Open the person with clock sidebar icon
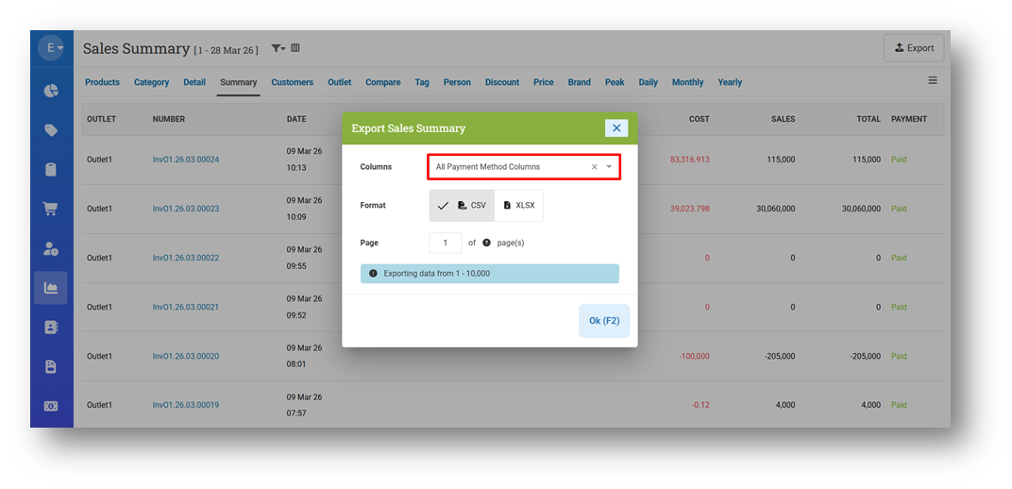Screen dimensions: 1012x489 coord(51,249)
